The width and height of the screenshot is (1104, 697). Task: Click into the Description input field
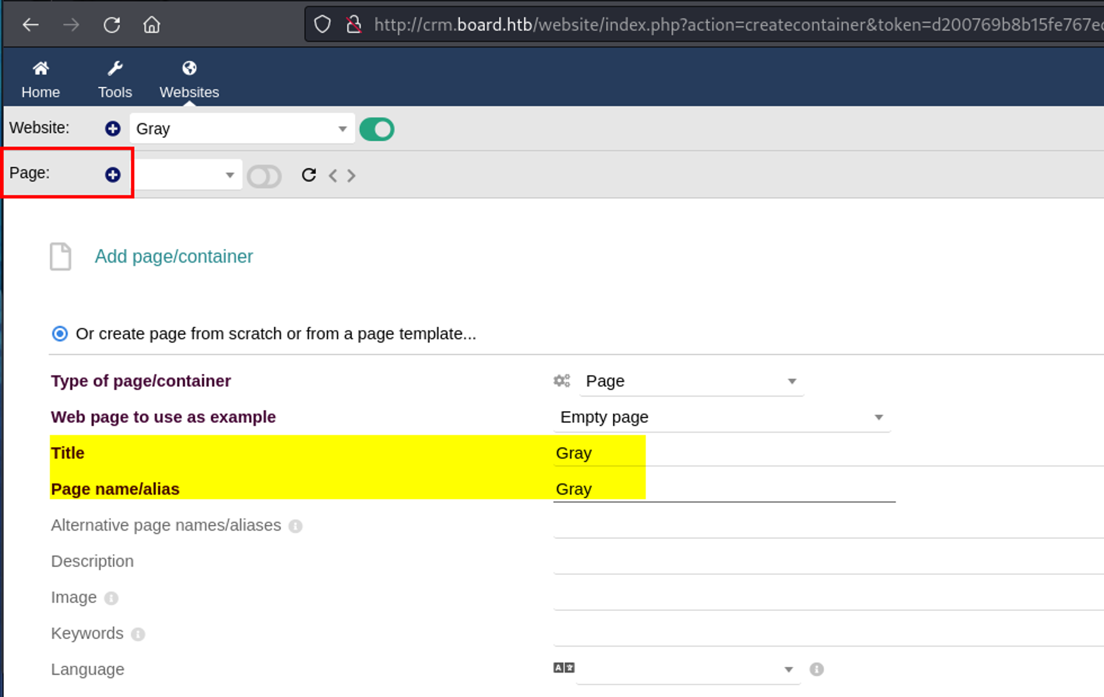tap(828, 562)
